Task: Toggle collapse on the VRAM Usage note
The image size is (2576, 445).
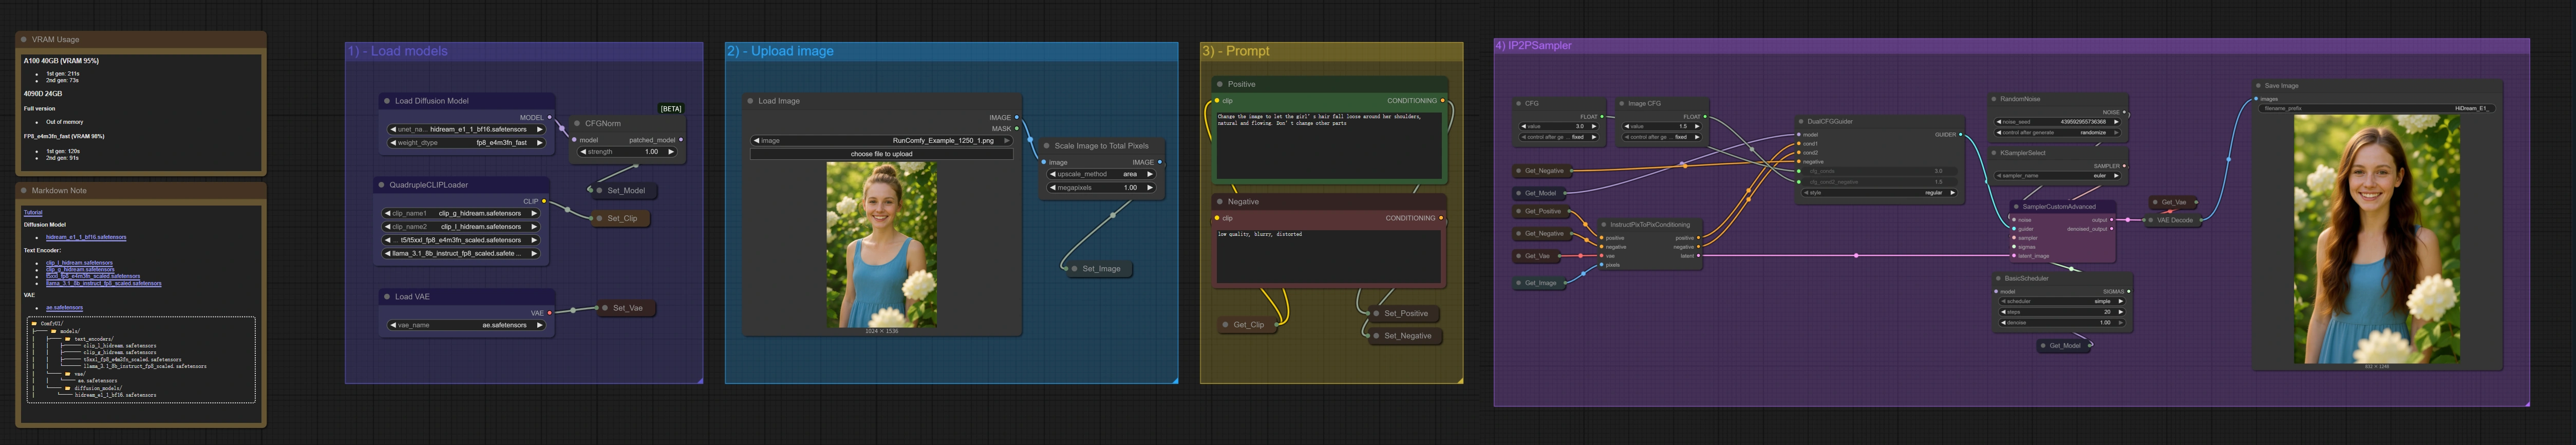Action: [x=24, y=40]
